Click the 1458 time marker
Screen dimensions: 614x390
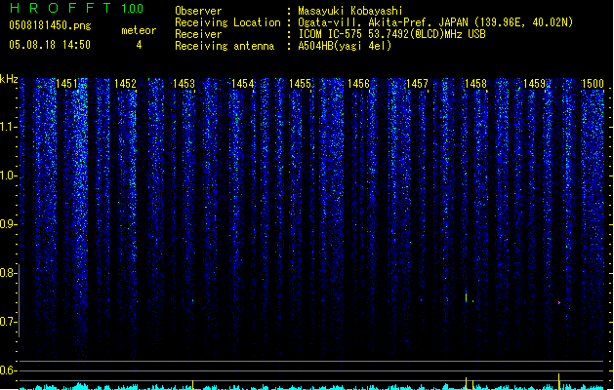475,84
